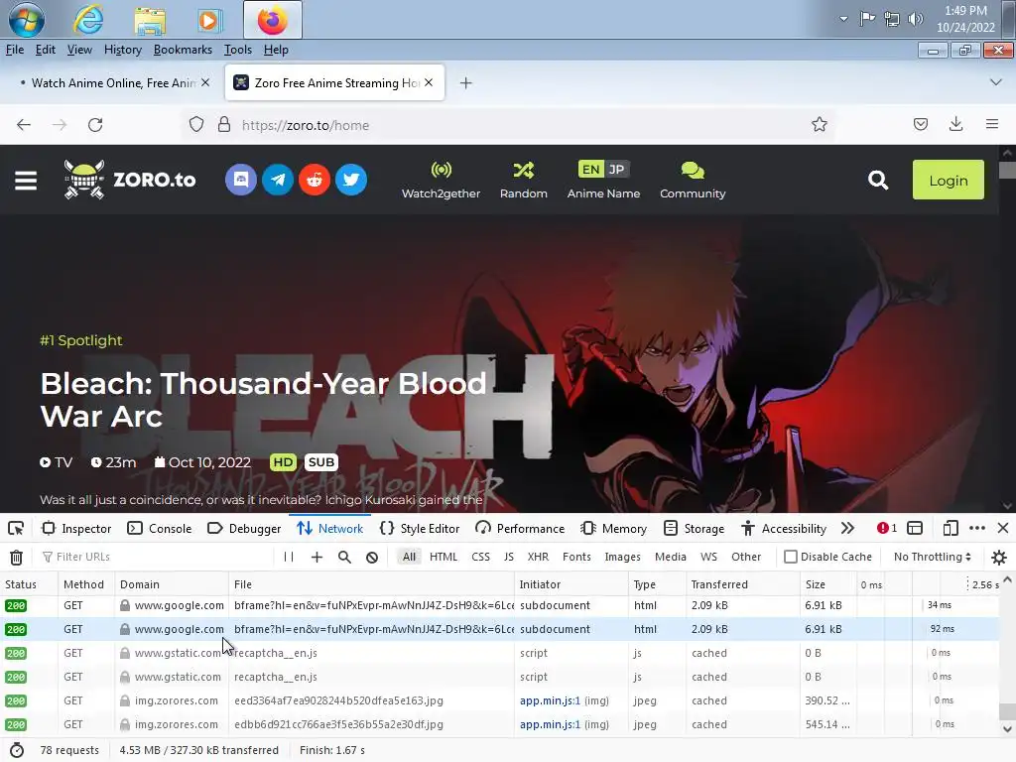Open a new browser tab
This screenshot has height=762, width=1016.
466,83
